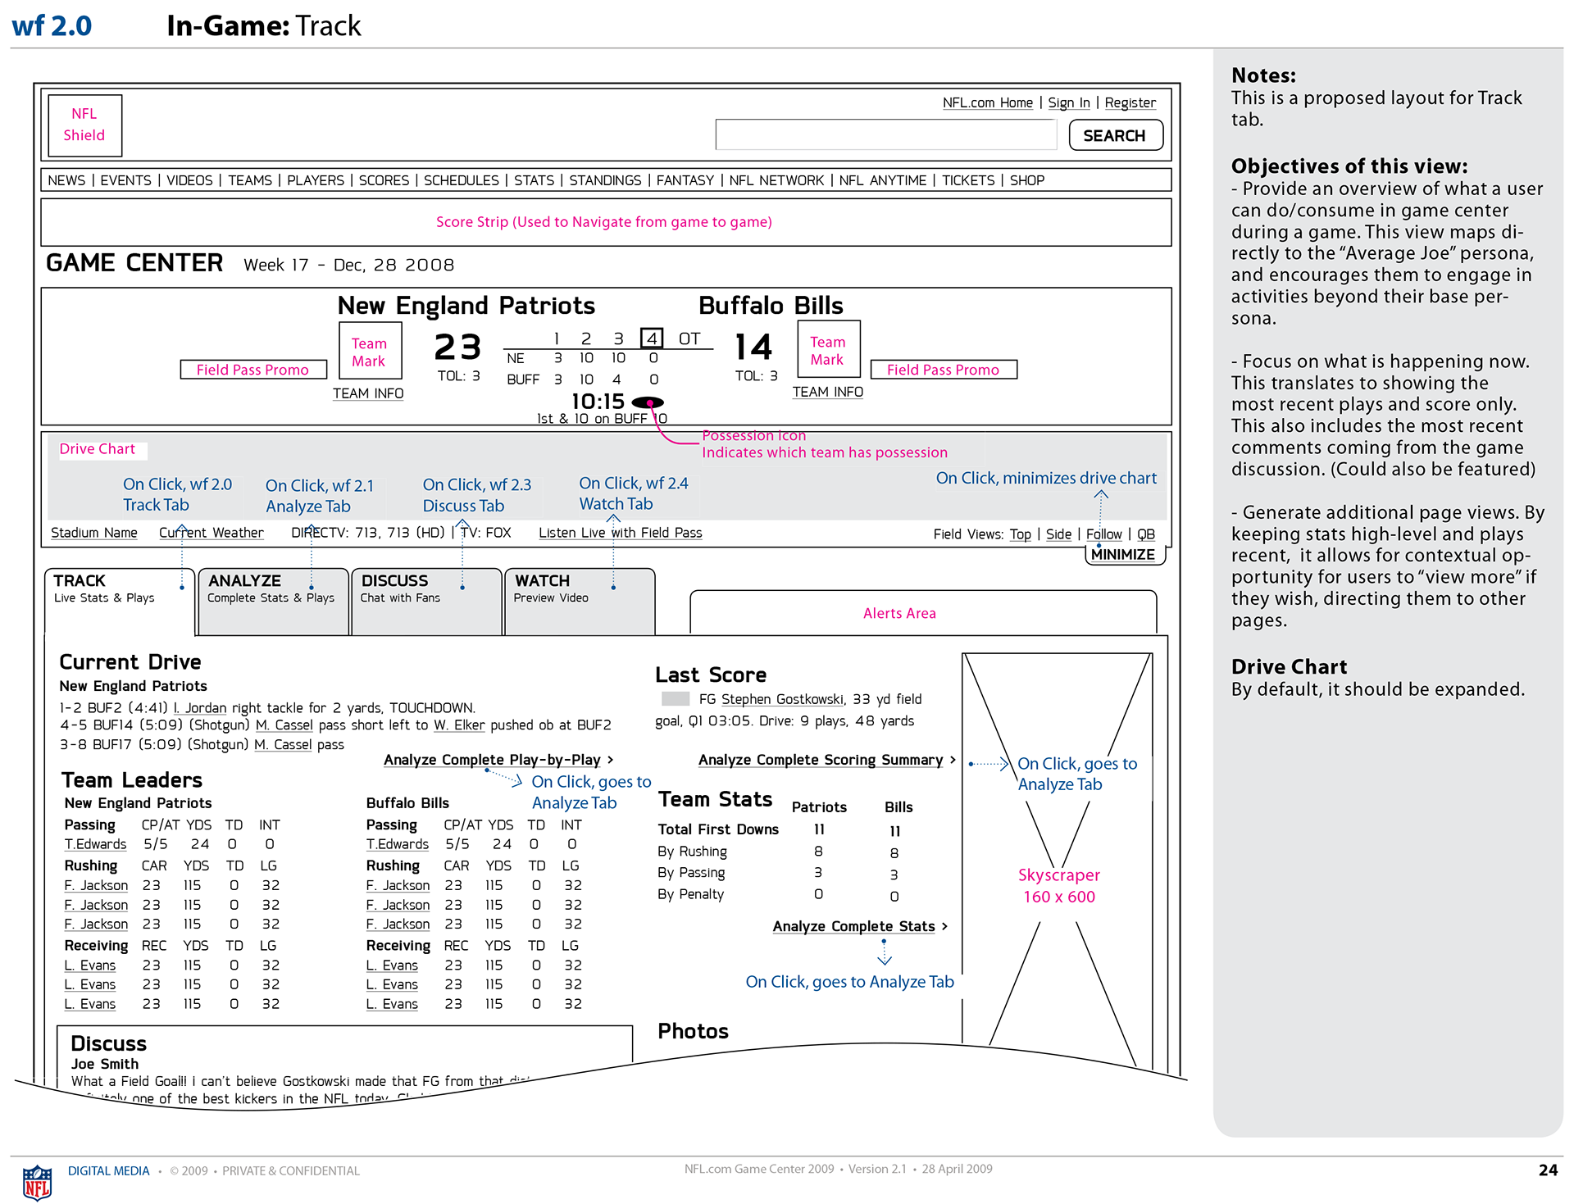Select the Follow field view
The width and height of the screenshot is (1574, 1204).
pos(1103,534)
